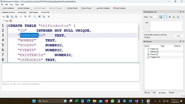Select Tables (0) in DB Schema tree
The height and width of the screenshot is (104, 185).
[x=154, y=49]
